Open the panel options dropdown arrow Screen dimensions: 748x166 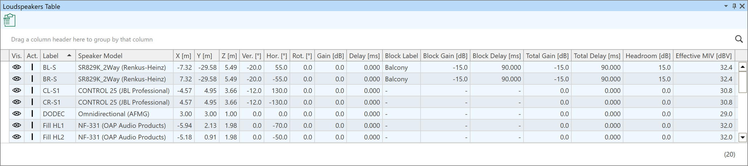726,6
